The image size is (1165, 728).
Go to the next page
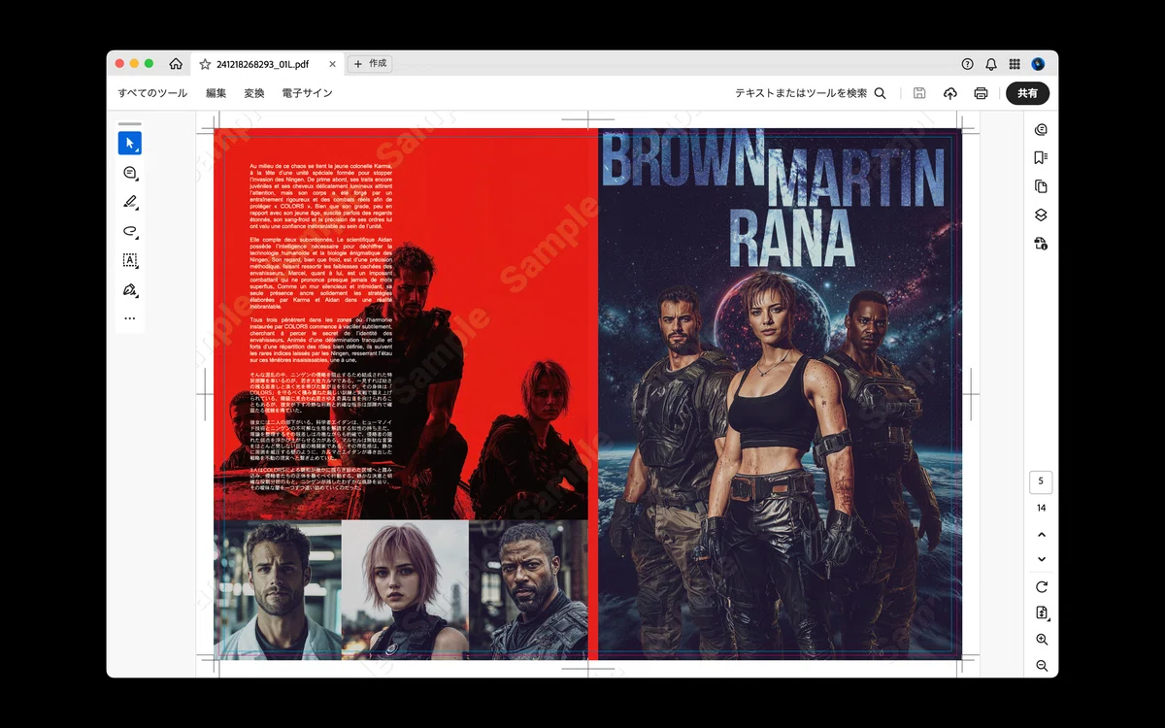(1042, 559)
